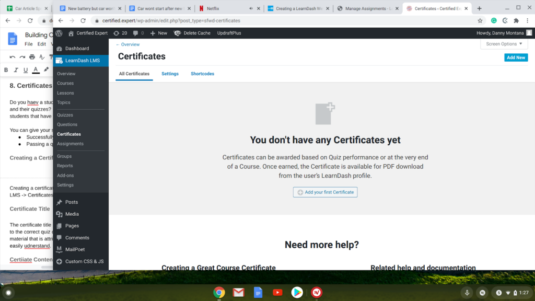Open the comments bubble in admin bar
535x301 pixels.
pos(138,33)
